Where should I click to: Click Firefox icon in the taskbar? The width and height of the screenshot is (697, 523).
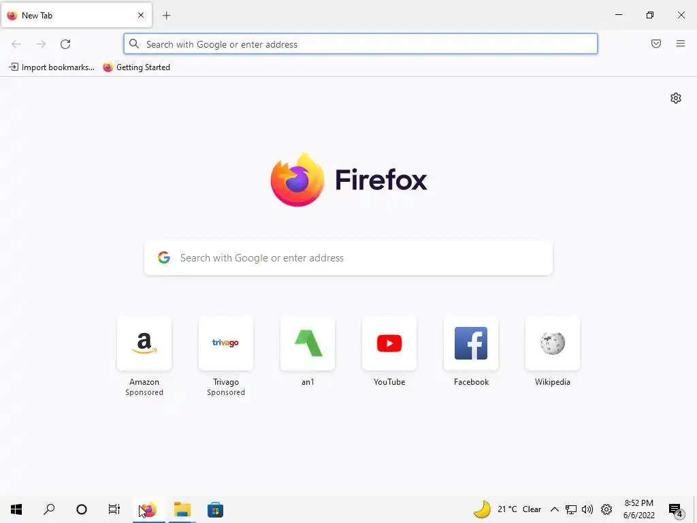149,509
